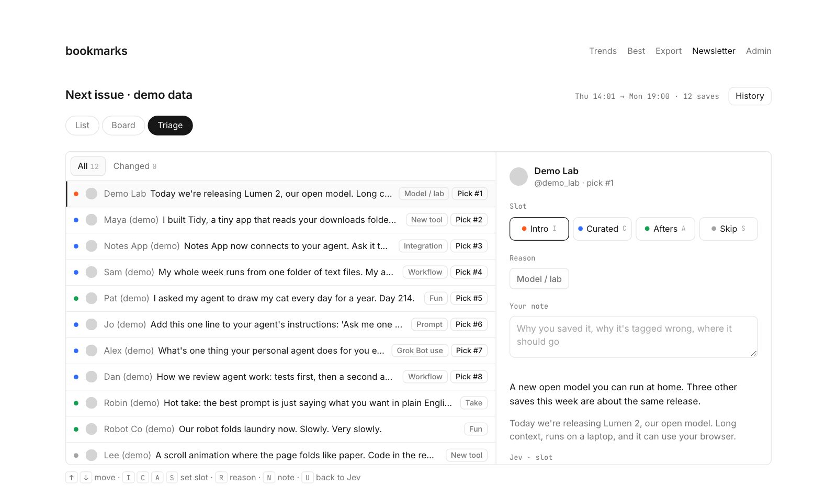Switch to the Board view tab
The width and height of the screenshot is (837, 497).
(x=123, y=126)
